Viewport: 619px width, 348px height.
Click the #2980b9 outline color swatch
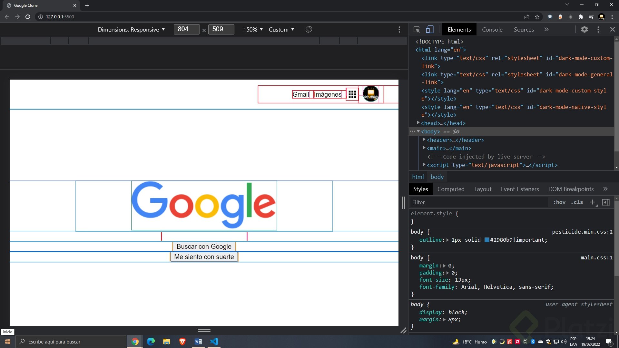pyautogui.click(x=487, y=240)
